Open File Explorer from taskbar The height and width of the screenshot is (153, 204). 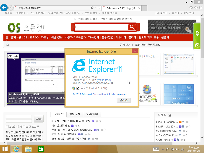[x=28, y=149]
